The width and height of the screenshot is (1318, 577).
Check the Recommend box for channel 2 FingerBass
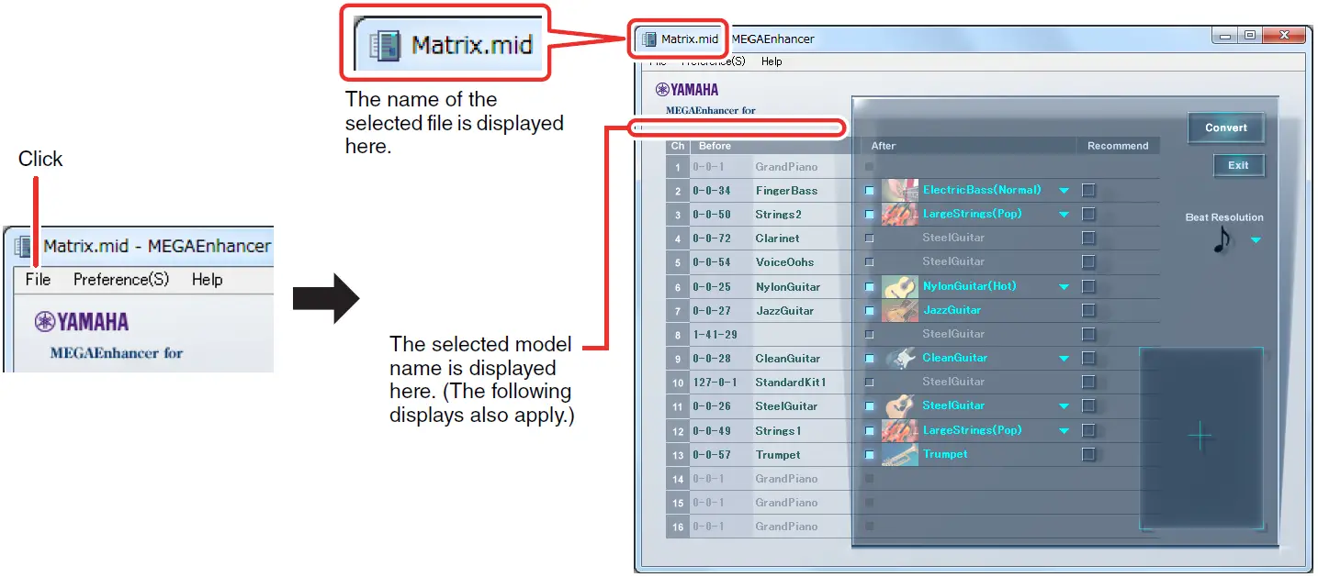pos(1088,191)
